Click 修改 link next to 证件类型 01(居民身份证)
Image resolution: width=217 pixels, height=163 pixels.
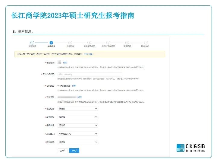coord(74,86)
